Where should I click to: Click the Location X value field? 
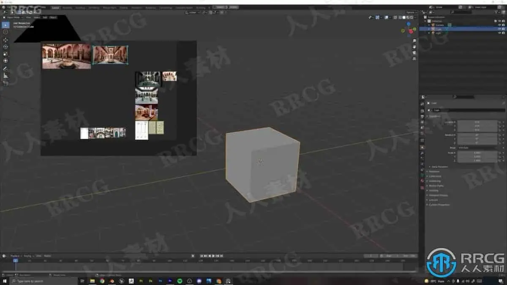point(477,122)
